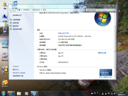Viewport: 128px width, 96px height.
Task: Expand the breadcrumb arrow before 控制面板
Action: click(x=22, y=10)
